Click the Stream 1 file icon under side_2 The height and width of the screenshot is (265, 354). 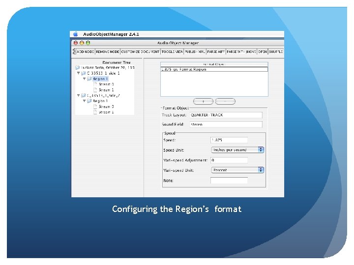click(95, 112)
